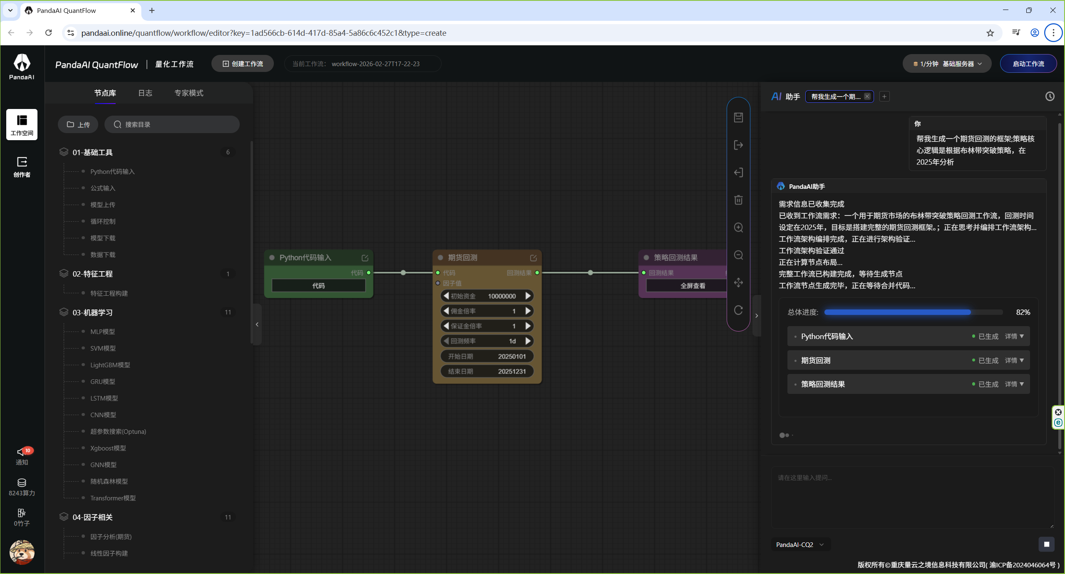Click the 创建工作流 button
The width and height of the screenshot is (1065, 574).
point(243,64)
